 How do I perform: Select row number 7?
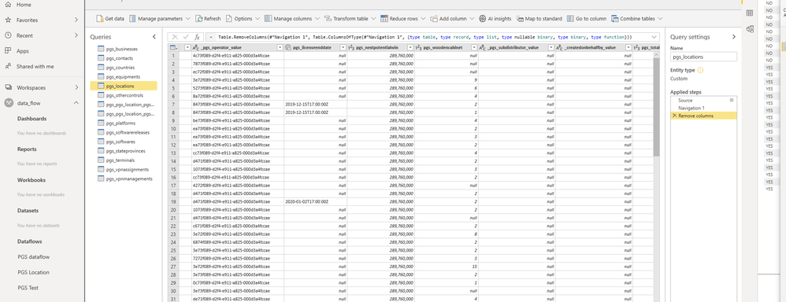pyautogui.click(x=173, y=105)
